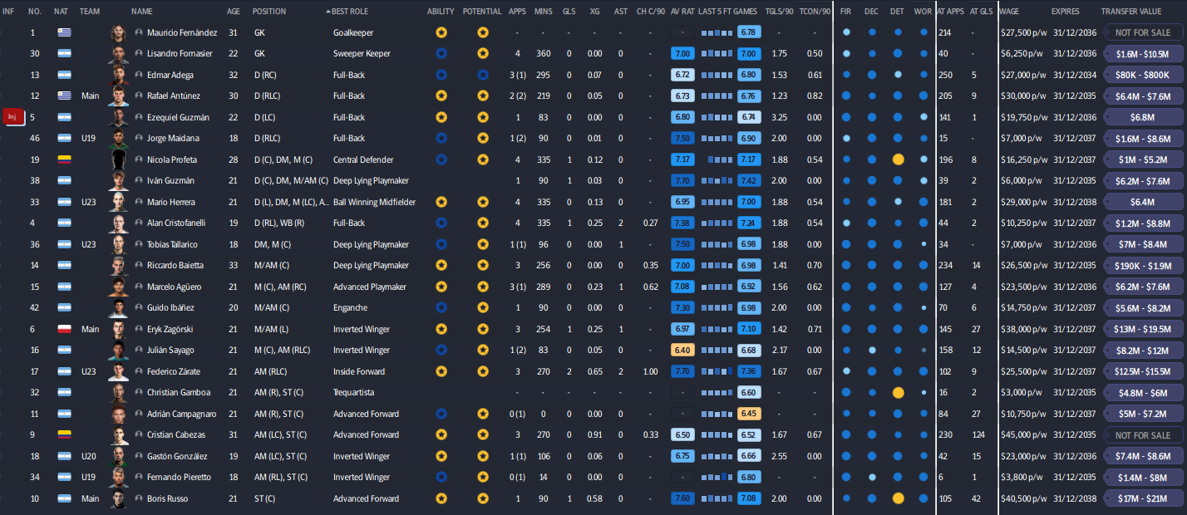The height and width of the screenshot is (515, 1187).
Task: Sort the list by the NAME column header
Action: [x=142, y=12]
